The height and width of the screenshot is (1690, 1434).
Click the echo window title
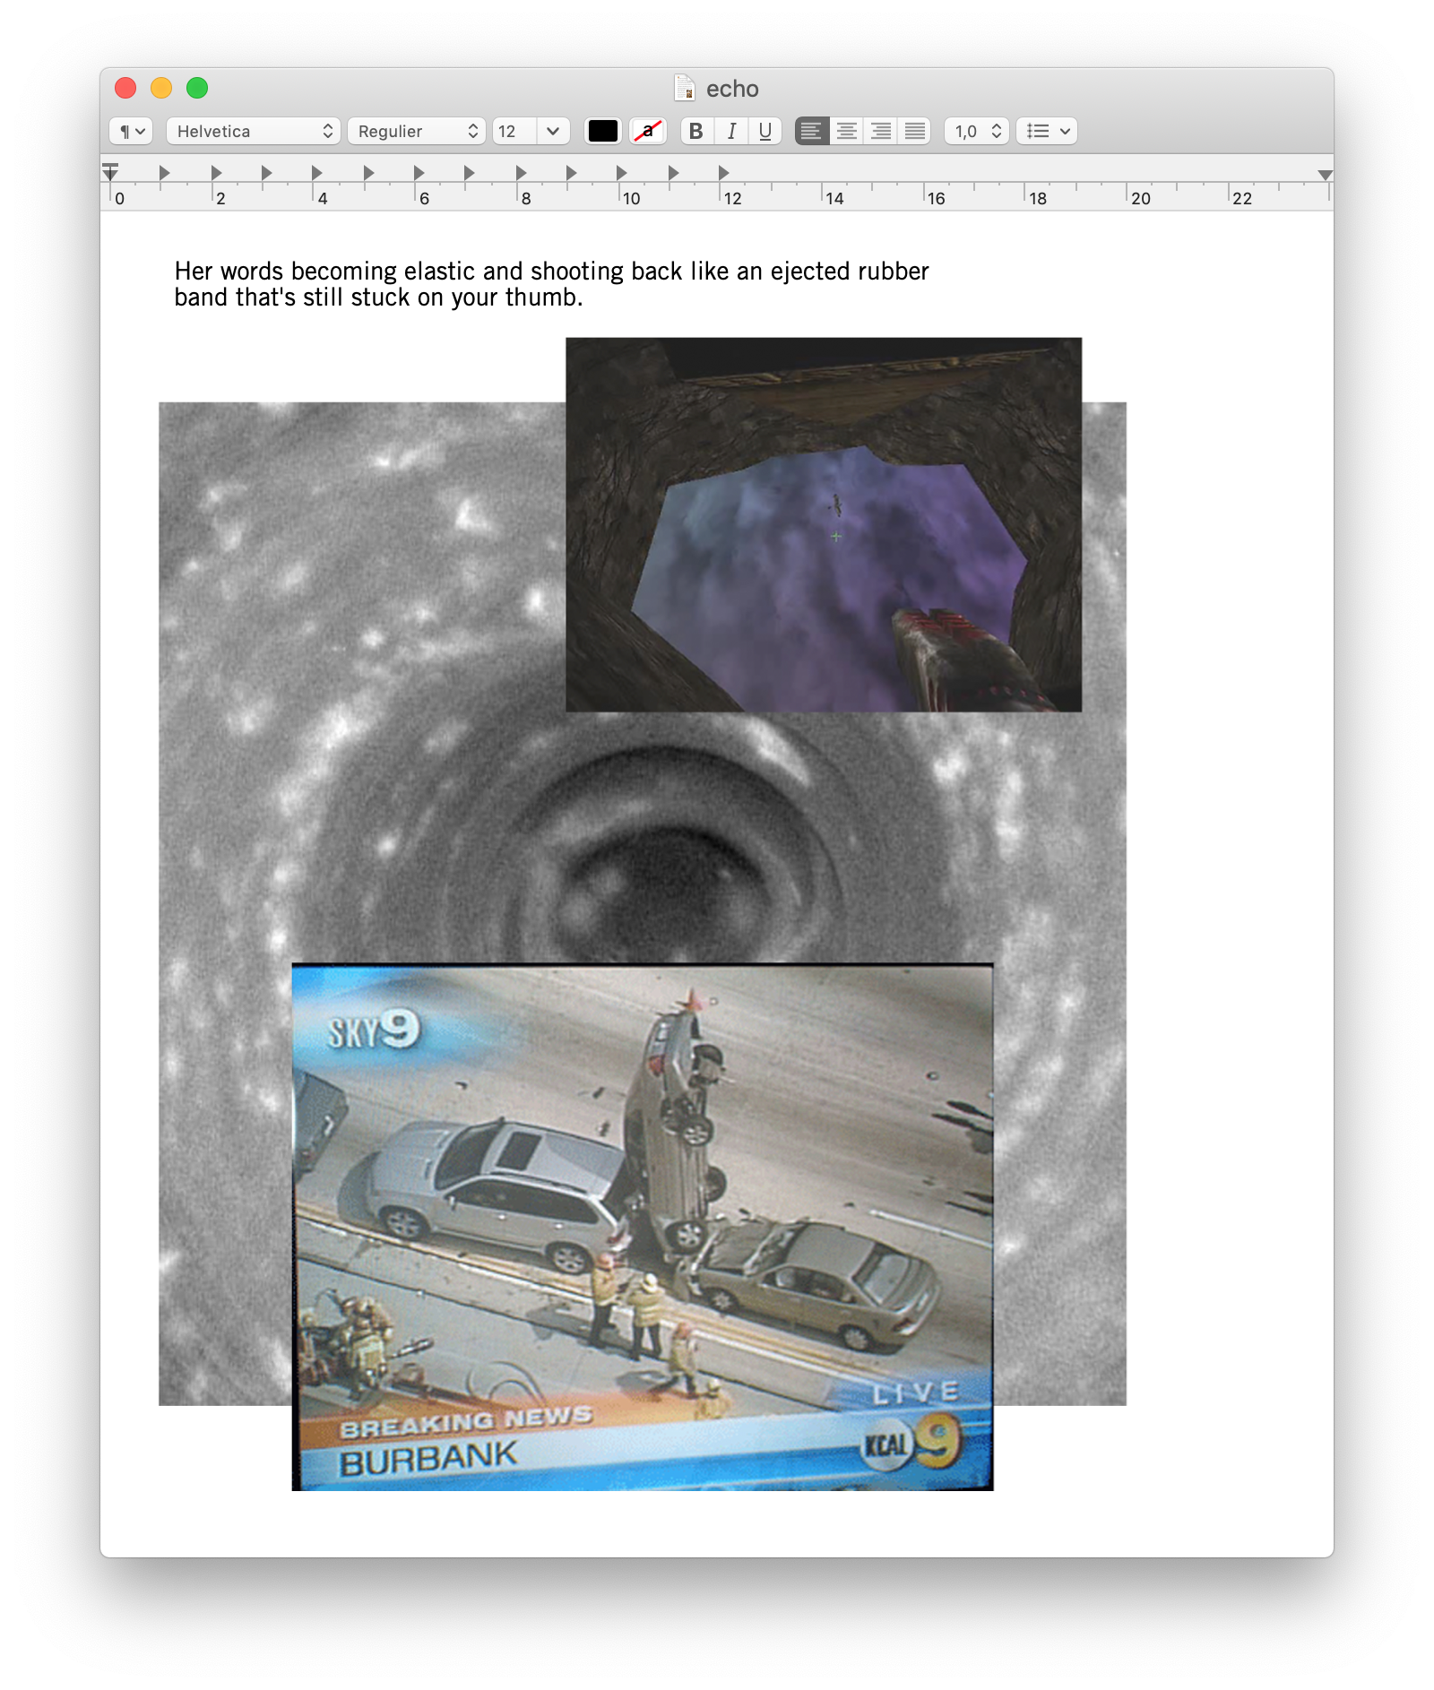click(x=732, y=89)
